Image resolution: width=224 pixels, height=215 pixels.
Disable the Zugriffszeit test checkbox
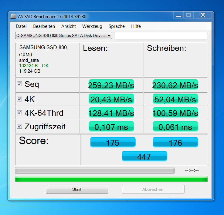[19, 126]
